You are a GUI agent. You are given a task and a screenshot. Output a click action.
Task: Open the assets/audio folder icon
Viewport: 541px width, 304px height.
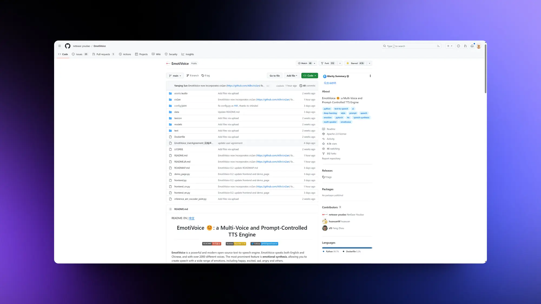click(x=170, y=93)
